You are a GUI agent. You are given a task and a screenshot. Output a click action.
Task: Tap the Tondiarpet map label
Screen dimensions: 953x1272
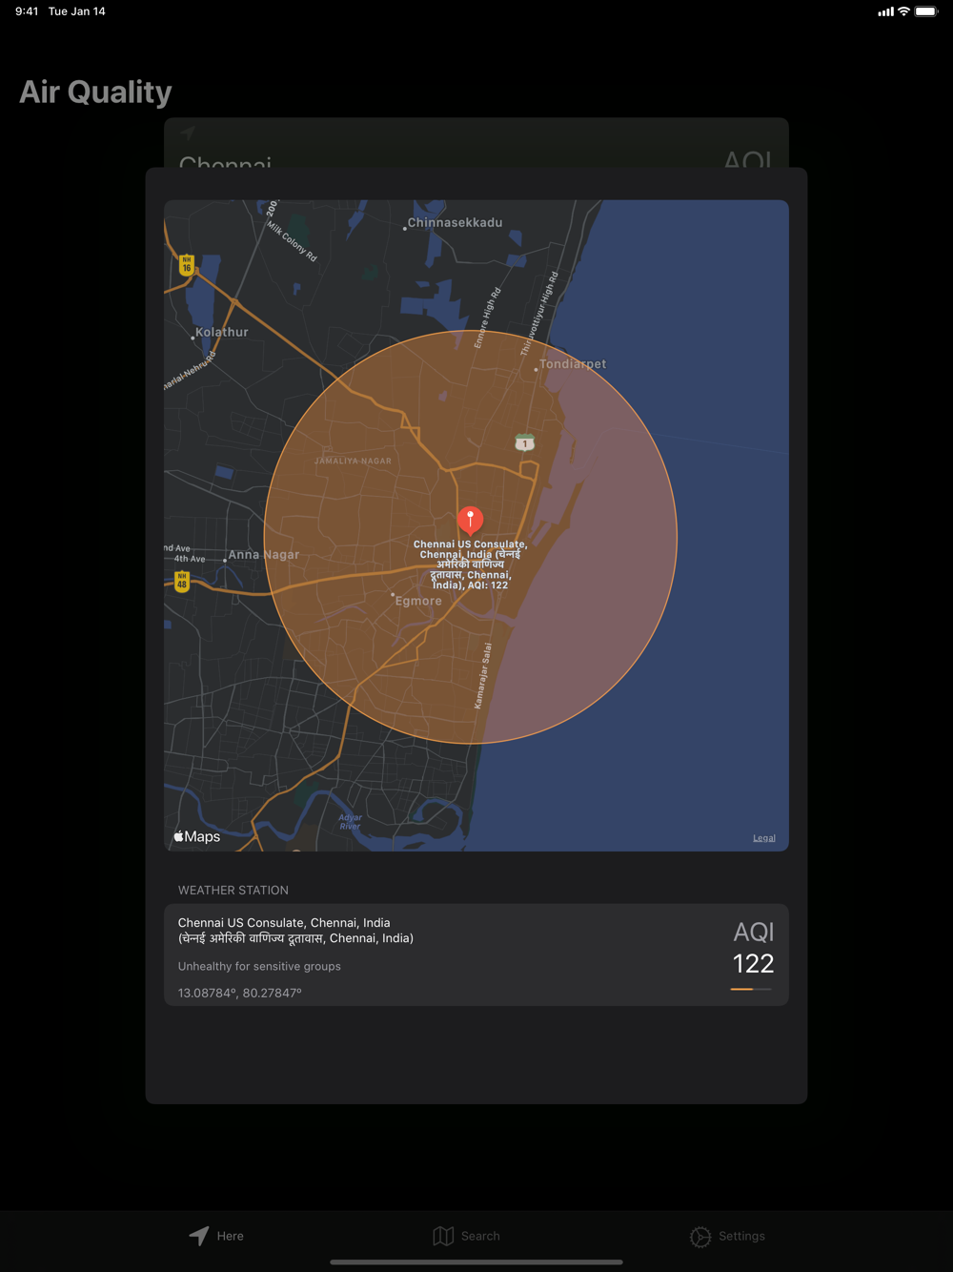[573, 364]
